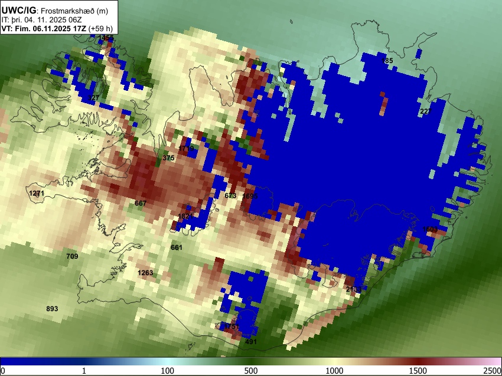502x376 pixels.
Task: Click the map value "893"
Action: (x=52, y=309)
